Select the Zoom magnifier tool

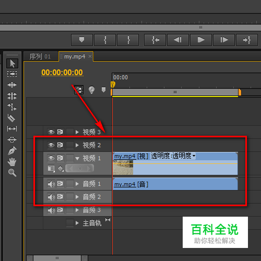point(12,172)
